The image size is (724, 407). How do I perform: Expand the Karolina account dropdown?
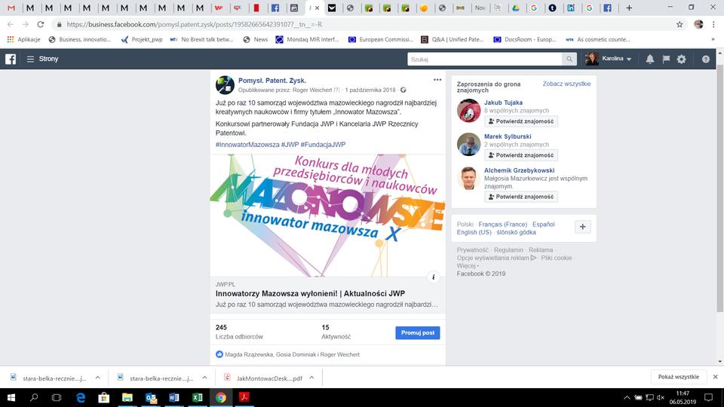pyautogui.click(x=629, y=59)
